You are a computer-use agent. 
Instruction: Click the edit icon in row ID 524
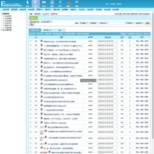(42, 88)
